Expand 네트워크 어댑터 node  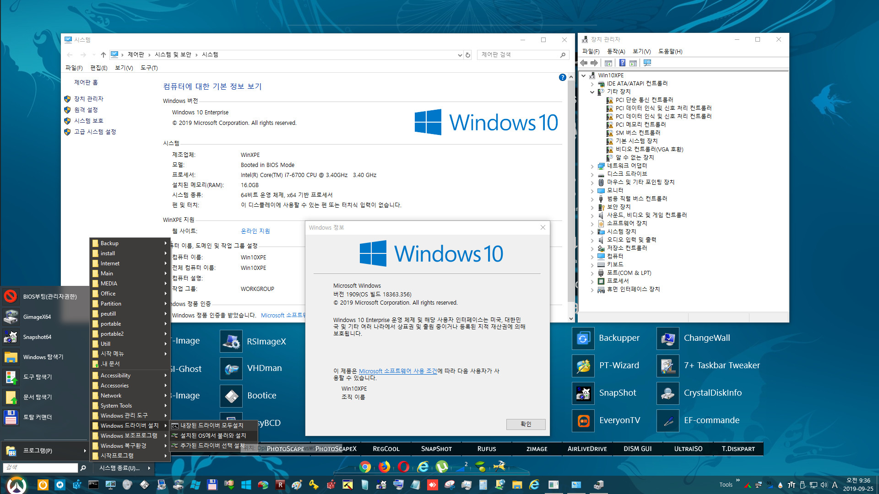(592, 166)
